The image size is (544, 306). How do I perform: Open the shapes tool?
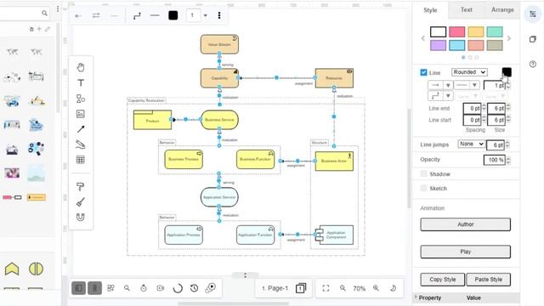tap(81, 99)
